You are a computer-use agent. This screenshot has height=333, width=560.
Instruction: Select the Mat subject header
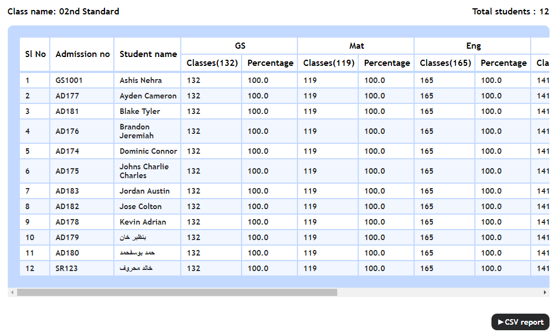click(357, 46)
